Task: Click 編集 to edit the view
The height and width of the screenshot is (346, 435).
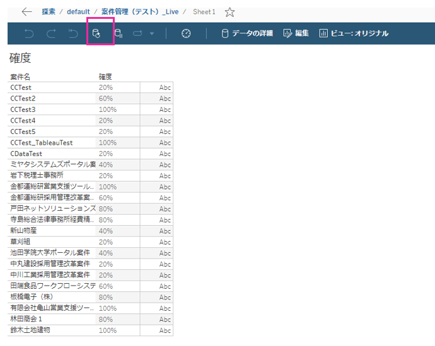Action: [x=296, y=33]
